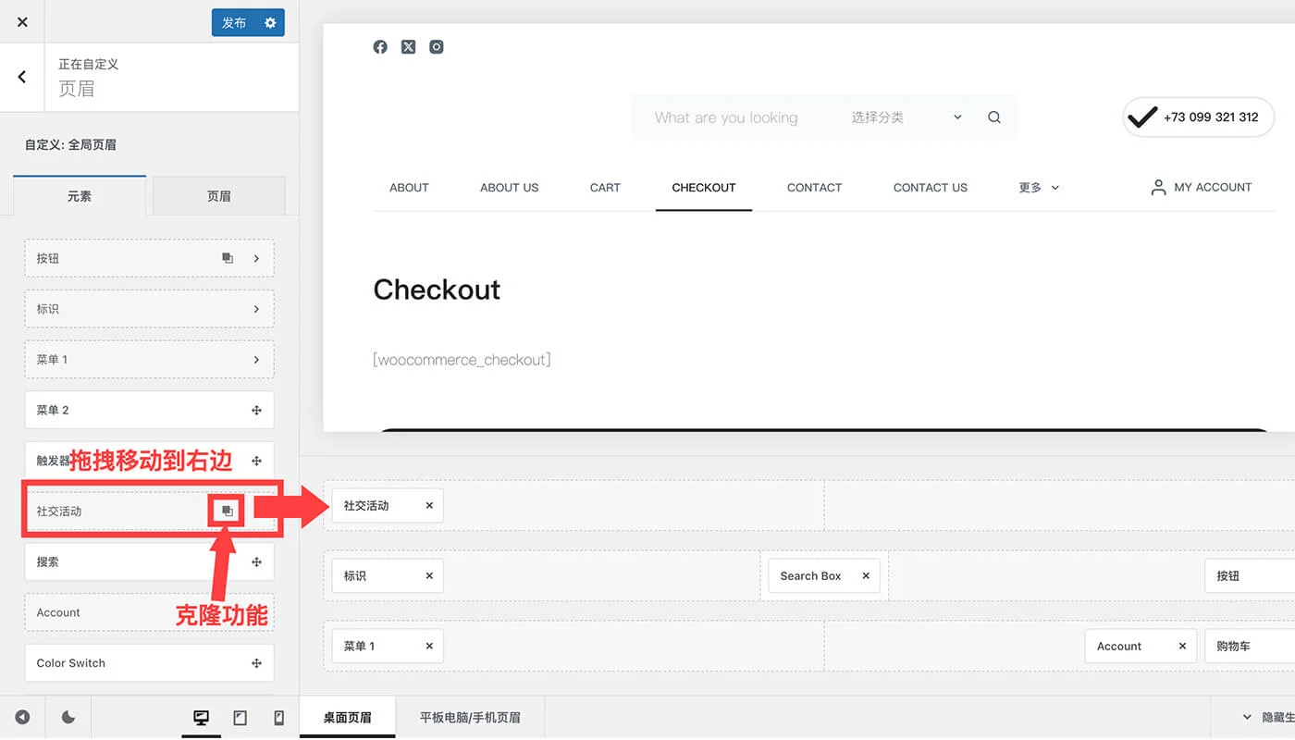
Task: Click the X (Twitter) icon in preview header
Action: [x=408, y=46]
